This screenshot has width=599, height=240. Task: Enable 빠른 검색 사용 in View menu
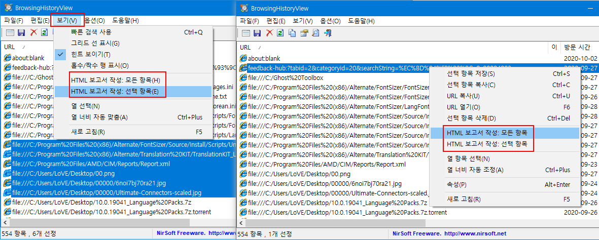click(x=132, y=32)
